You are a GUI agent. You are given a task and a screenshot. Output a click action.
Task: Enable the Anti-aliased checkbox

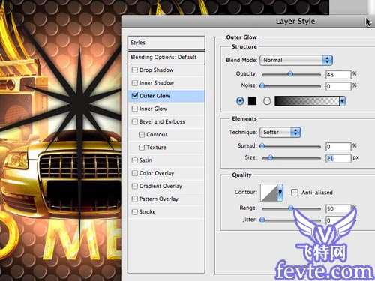[295, 193]
